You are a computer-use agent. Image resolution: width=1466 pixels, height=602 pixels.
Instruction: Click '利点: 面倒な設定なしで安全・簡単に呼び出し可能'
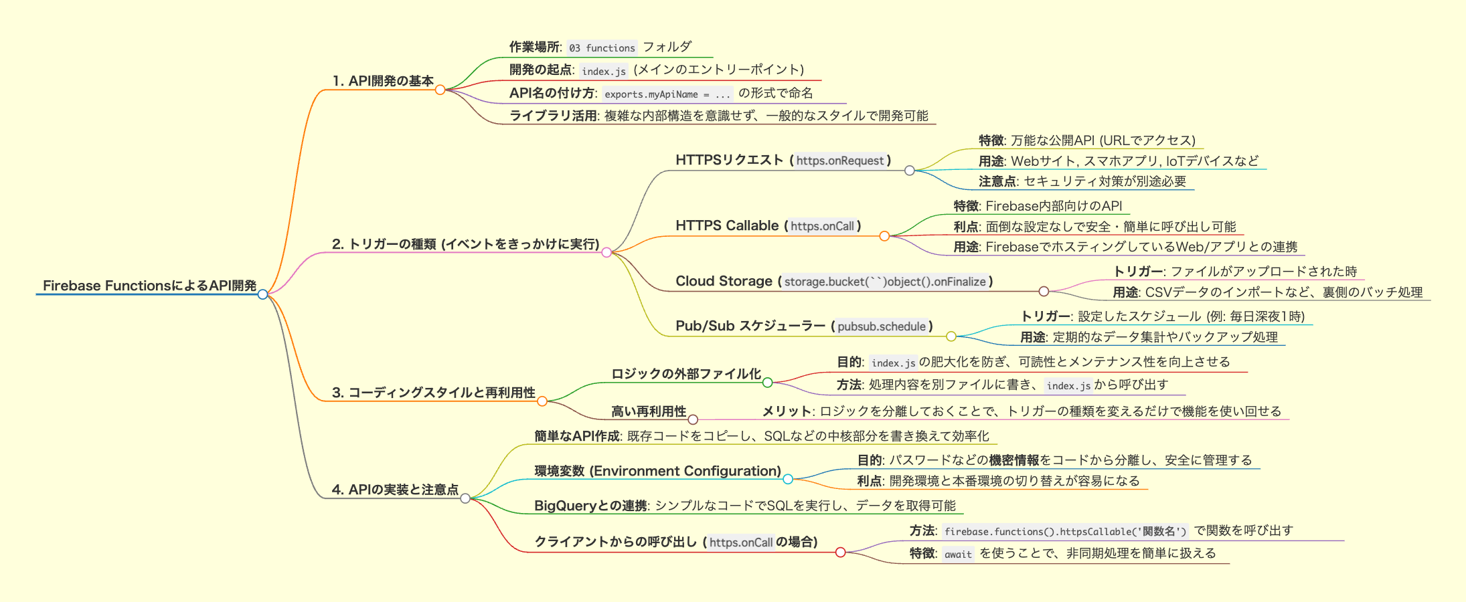coord(1094,227)
